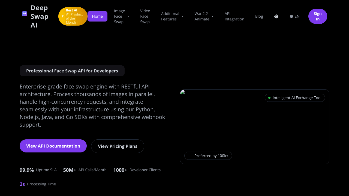Click View API Documentation button

(53, 146)
